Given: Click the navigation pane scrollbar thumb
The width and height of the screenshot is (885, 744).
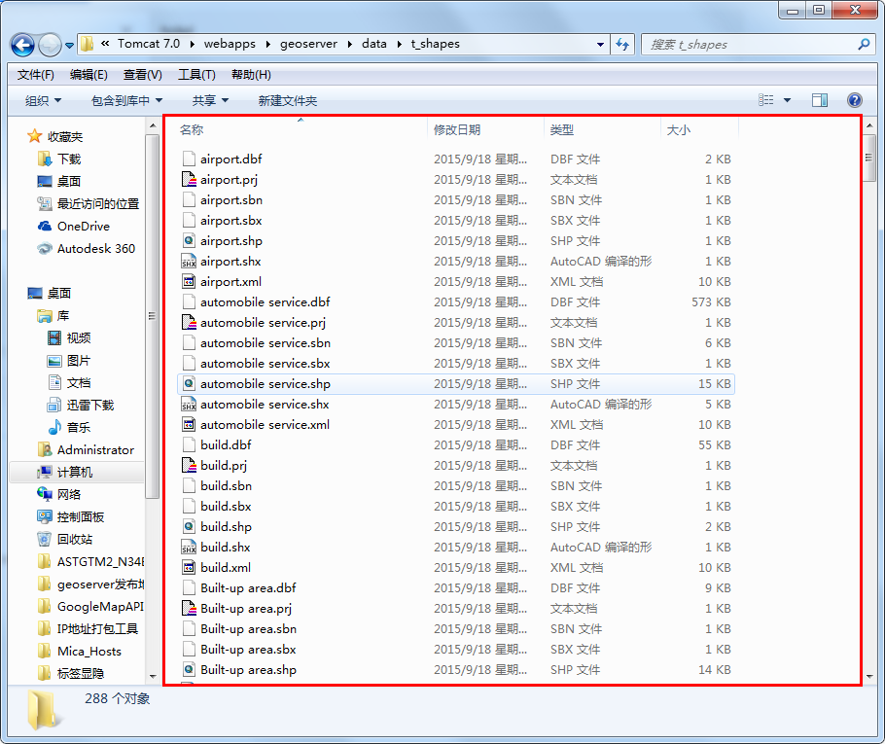Looking at the screenshot, I should [152, 316].
